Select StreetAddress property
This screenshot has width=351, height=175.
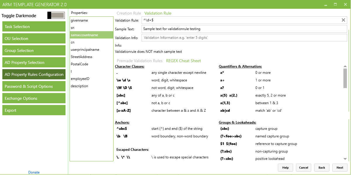tap(92, 57)
